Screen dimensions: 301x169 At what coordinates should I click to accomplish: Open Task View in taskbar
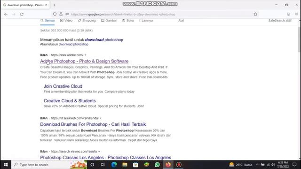coord(103,165)
